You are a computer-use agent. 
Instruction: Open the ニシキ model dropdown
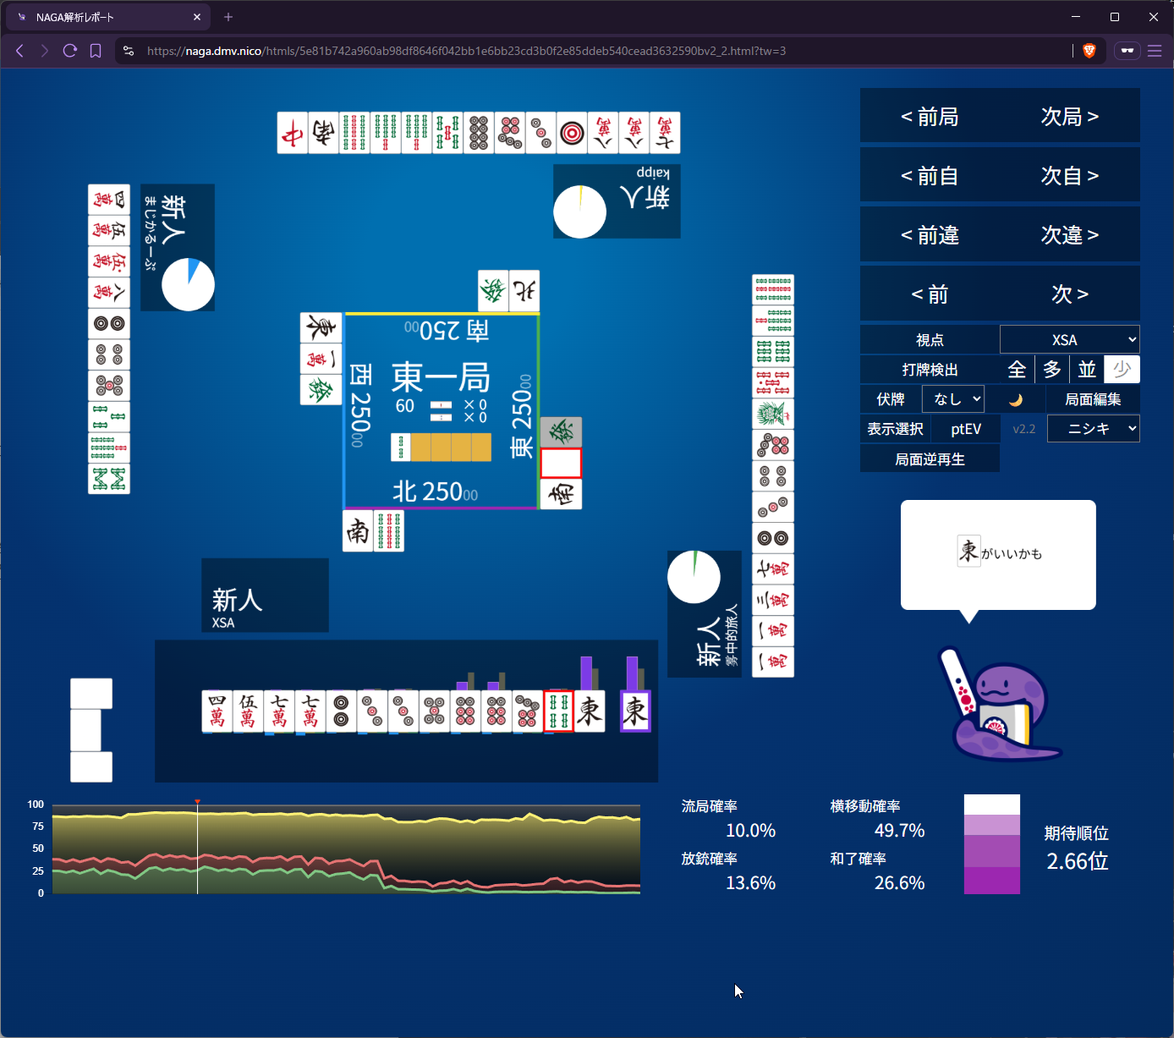coord(1093,429)
